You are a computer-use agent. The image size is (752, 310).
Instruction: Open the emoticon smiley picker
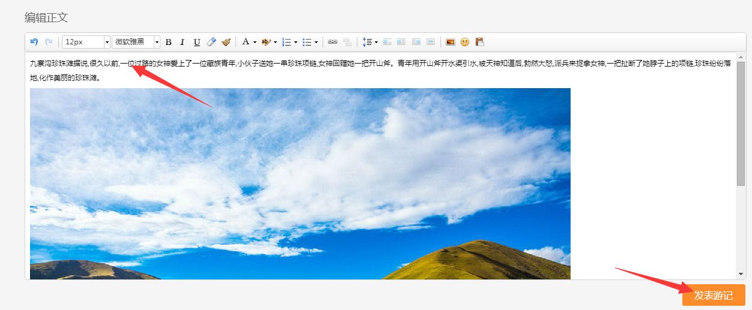[x=465, y=42]
